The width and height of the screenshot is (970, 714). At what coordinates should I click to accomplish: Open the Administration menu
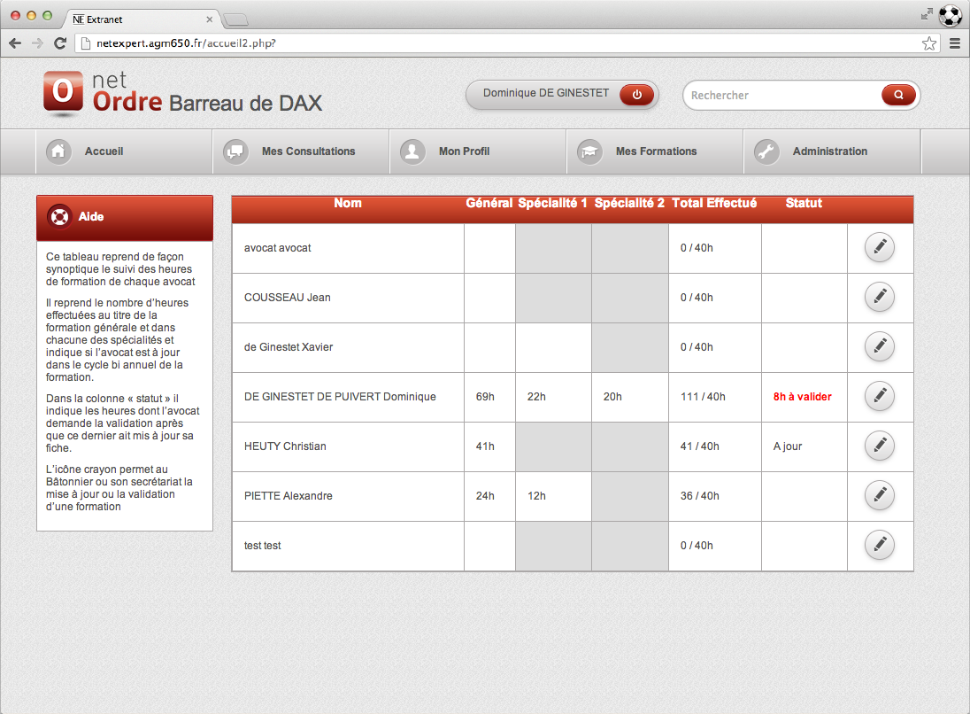click(829, 151)
